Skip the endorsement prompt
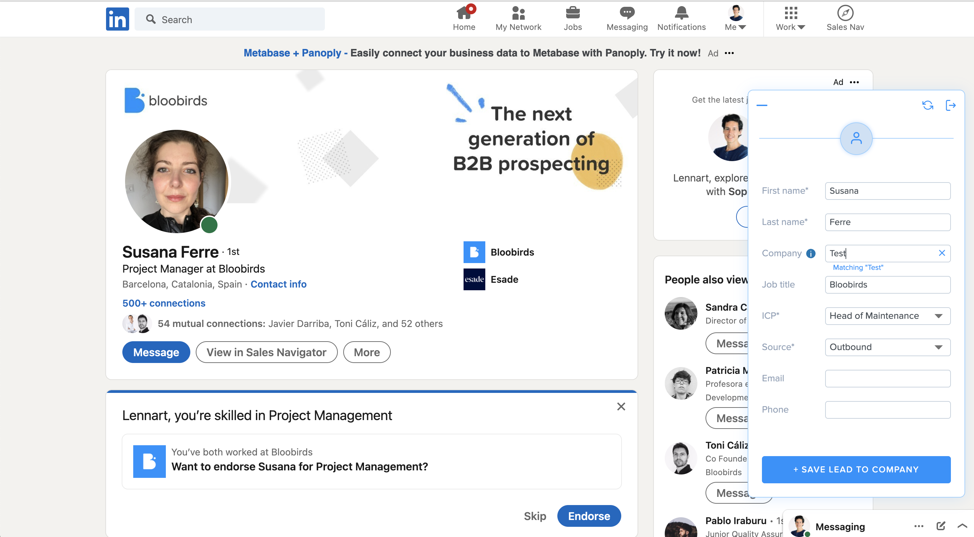Image resolution: width=974 pixels, height=537 pixels. click(535, 516)
